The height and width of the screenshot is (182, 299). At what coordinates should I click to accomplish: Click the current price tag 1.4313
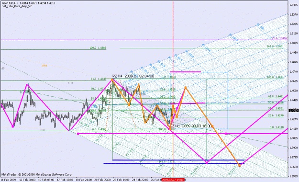pyautogui.click(x=294, y=111)
